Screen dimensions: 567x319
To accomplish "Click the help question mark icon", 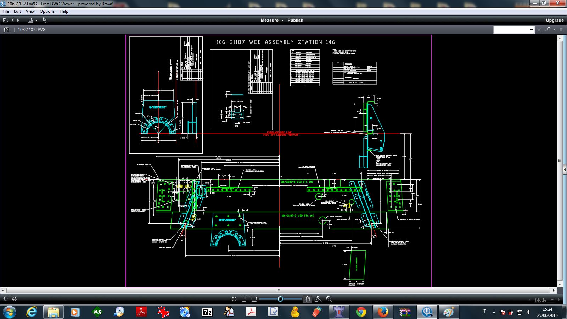I will tap(6, 30).
